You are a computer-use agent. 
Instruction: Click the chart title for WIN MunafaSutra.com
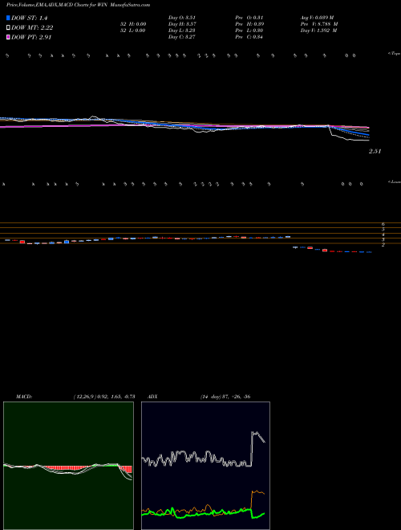(79, 5)
